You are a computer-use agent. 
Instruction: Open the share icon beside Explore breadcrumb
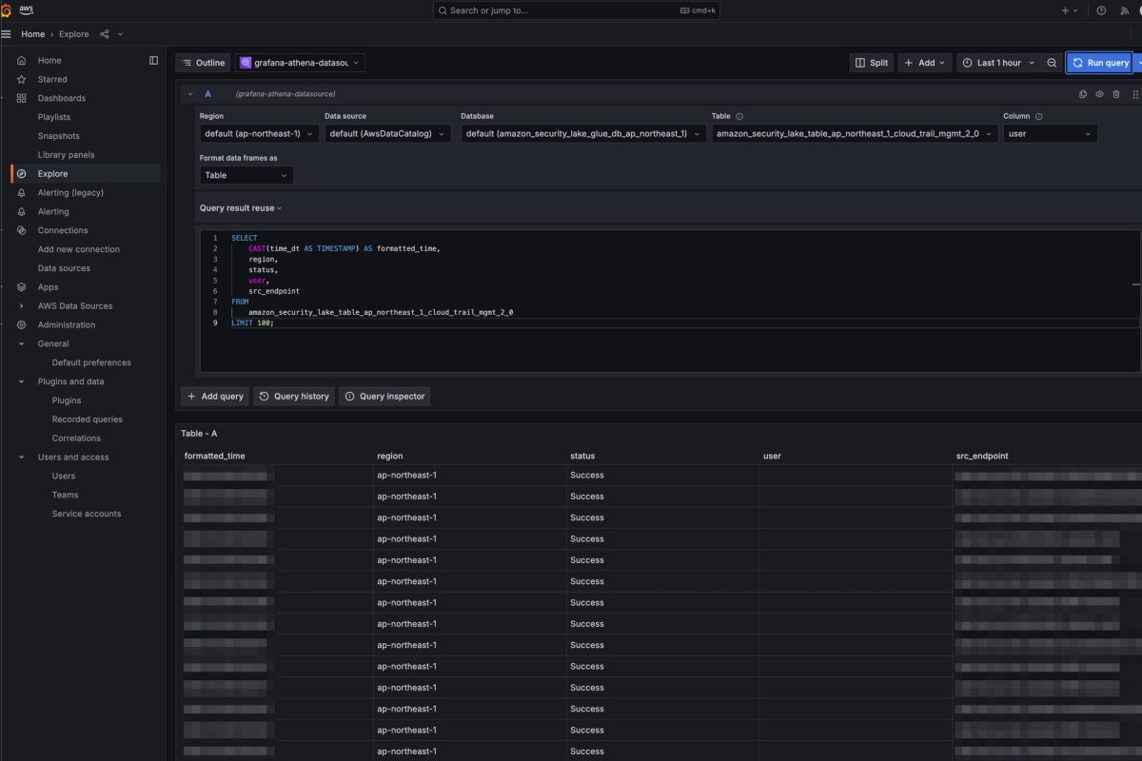[x=105, y=34]
